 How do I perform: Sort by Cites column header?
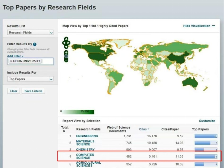click(143, 129)
